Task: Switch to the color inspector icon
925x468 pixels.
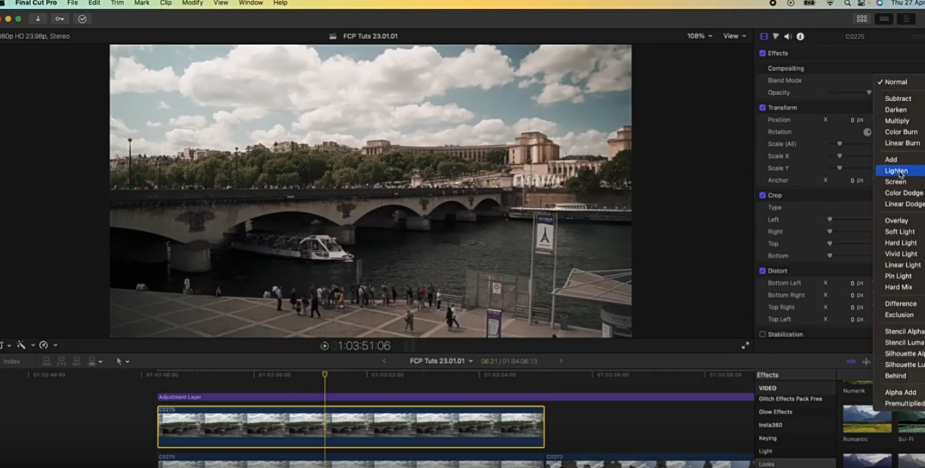Action: (776, 36)
